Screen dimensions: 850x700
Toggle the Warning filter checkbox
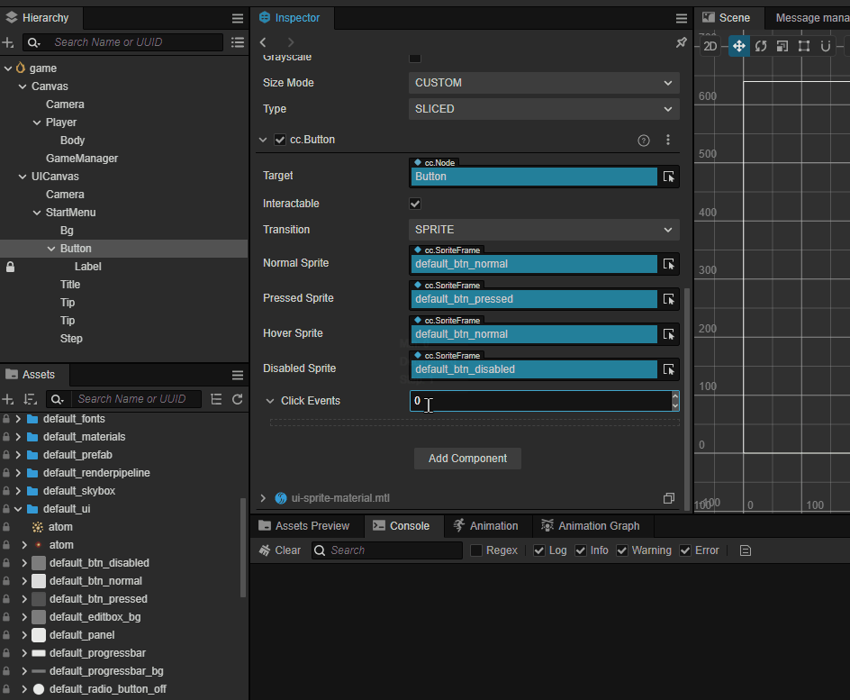[x=622, y=550]
